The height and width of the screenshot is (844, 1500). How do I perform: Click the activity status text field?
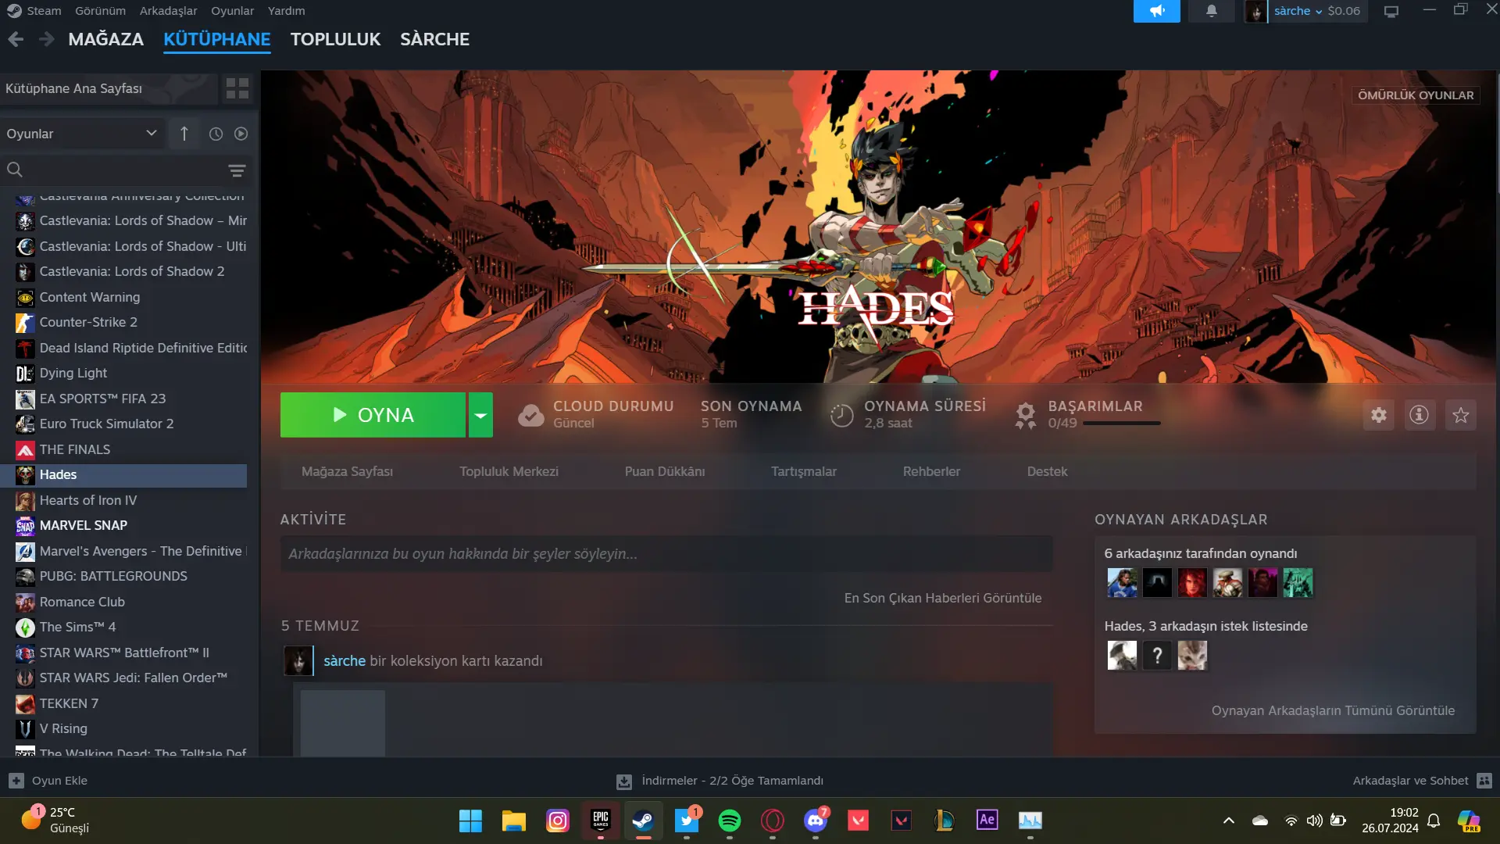666,553
